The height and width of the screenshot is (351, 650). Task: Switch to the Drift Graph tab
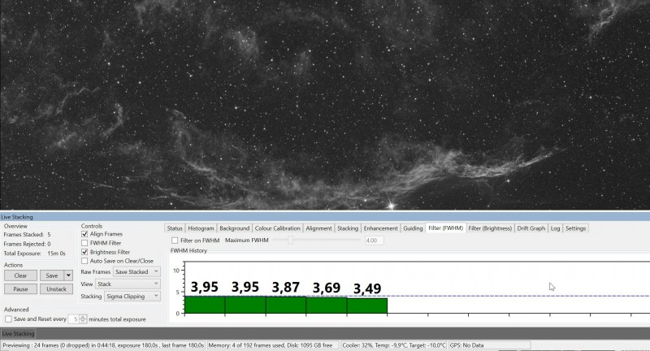tap(531, 228)
